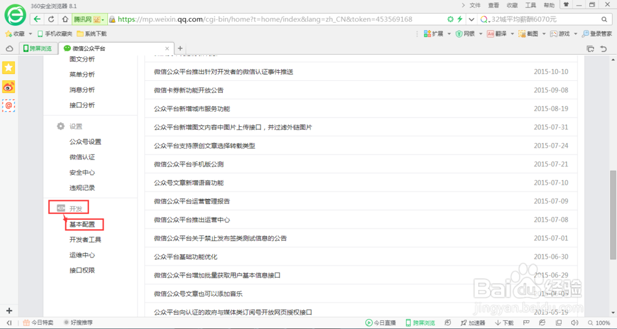The image size is (617, 329).
Task: Open the search engine selector dropdown
Action: click(x=485, y=19)
